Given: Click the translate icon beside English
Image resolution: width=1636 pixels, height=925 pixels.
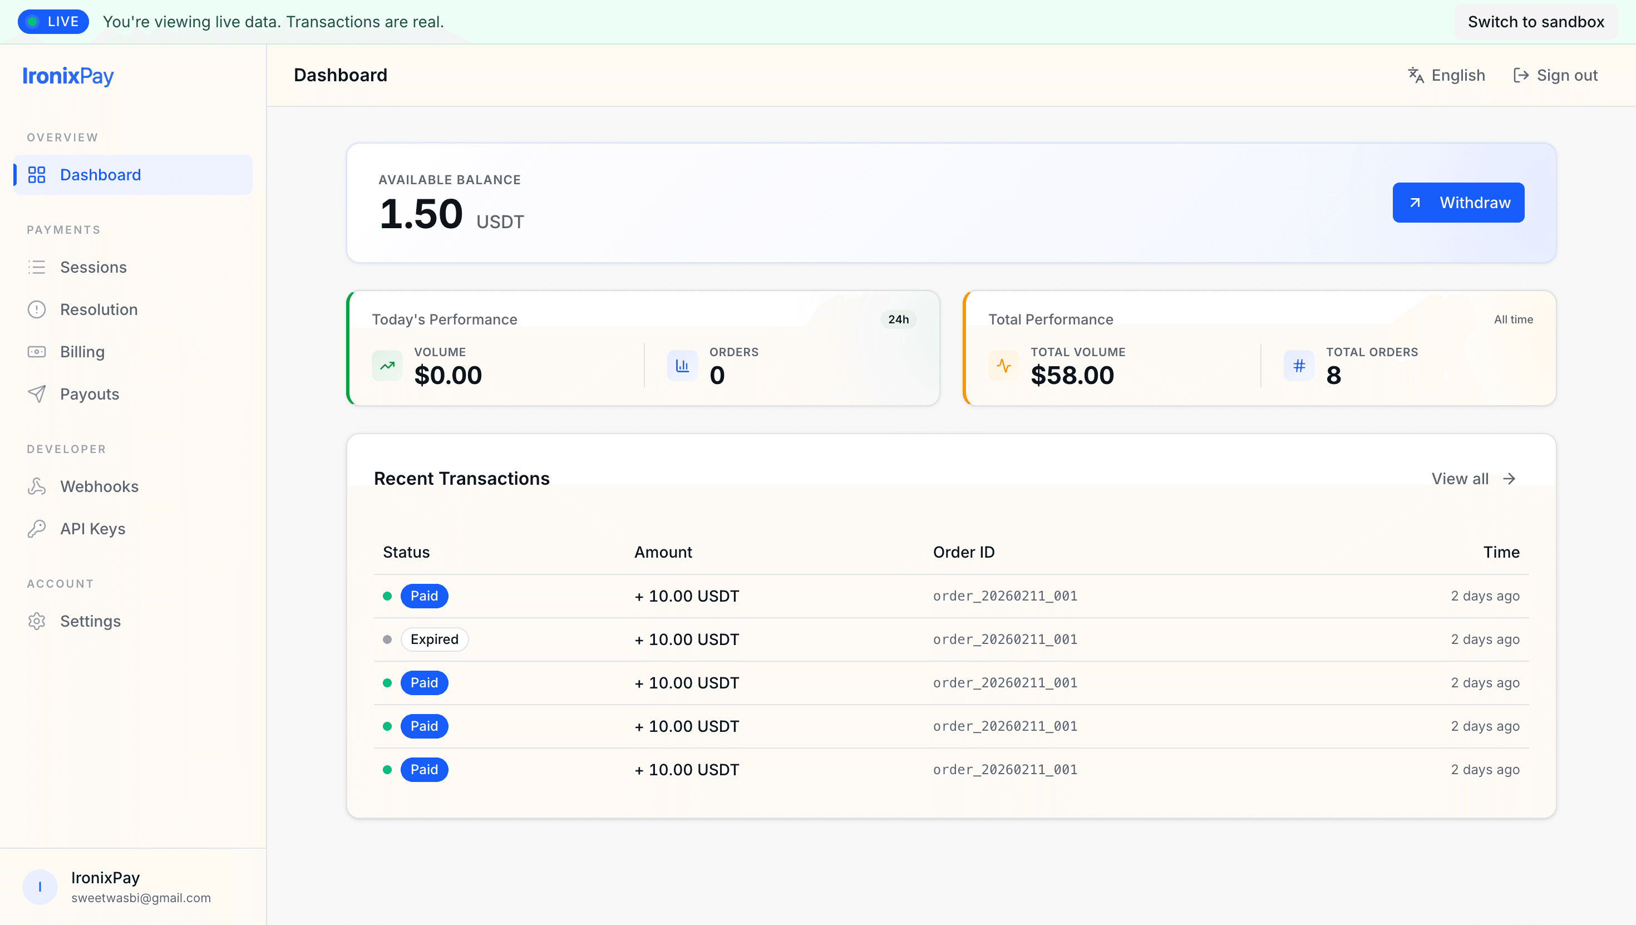Looking at the screenshot, I should click(1415, 75).
